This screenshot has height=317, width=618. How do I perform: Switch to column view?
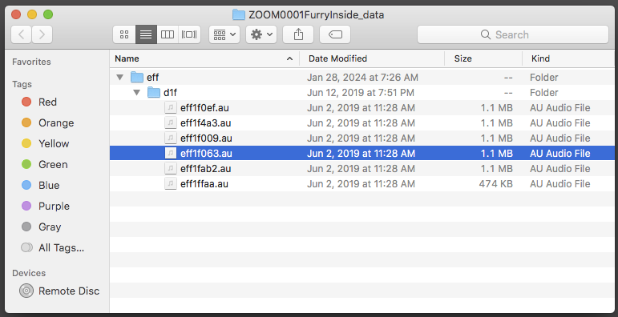[168, 34]
